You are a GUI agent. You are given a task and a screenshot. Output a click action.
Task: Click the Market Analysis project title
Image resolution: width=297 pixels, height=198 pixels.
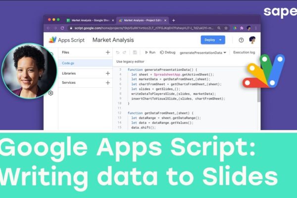[113, 40]
